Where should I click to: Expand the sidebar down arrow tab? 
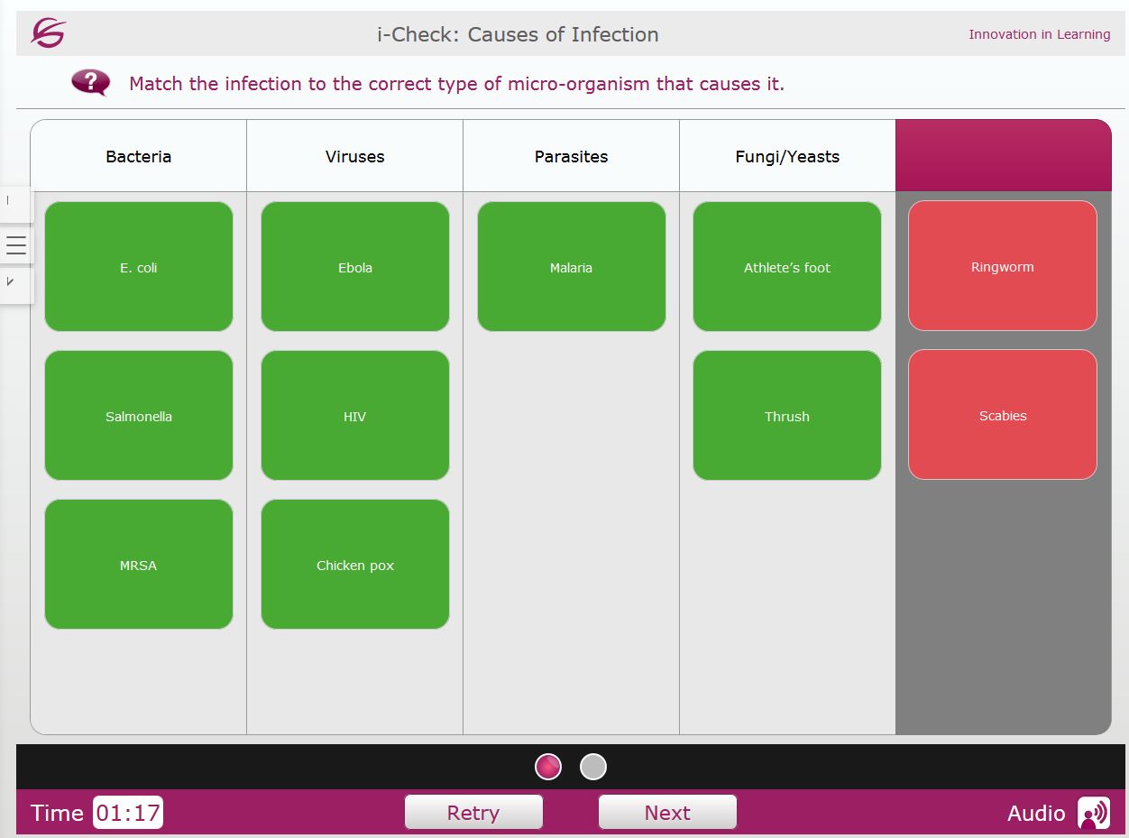[x=16, y=285]
